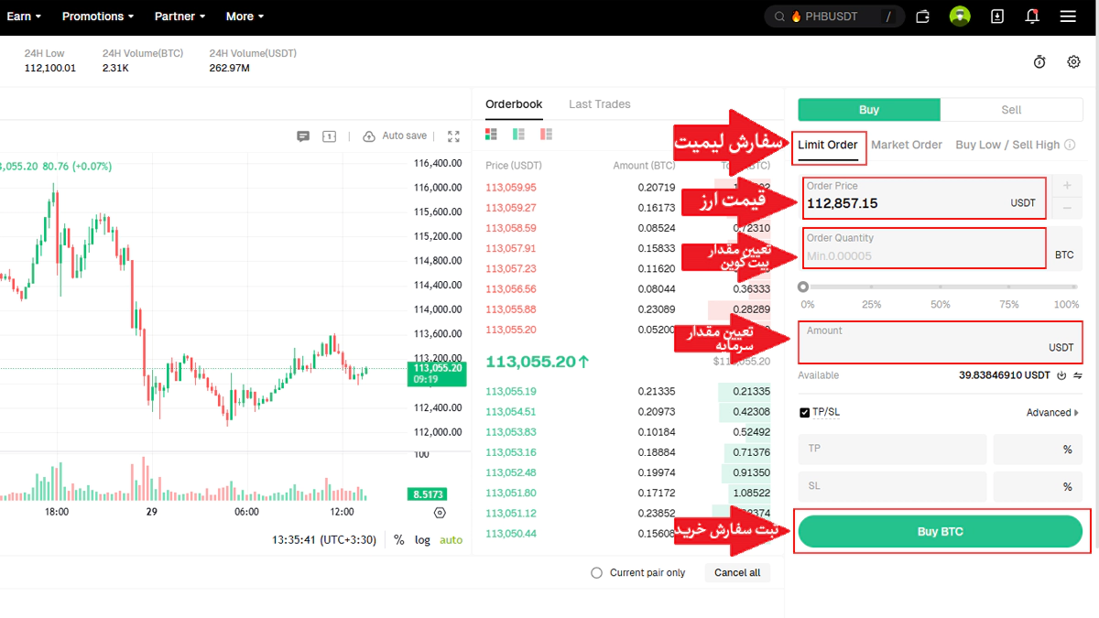
Task: Switch to the Last Trades tab
Action: (599, 103)
